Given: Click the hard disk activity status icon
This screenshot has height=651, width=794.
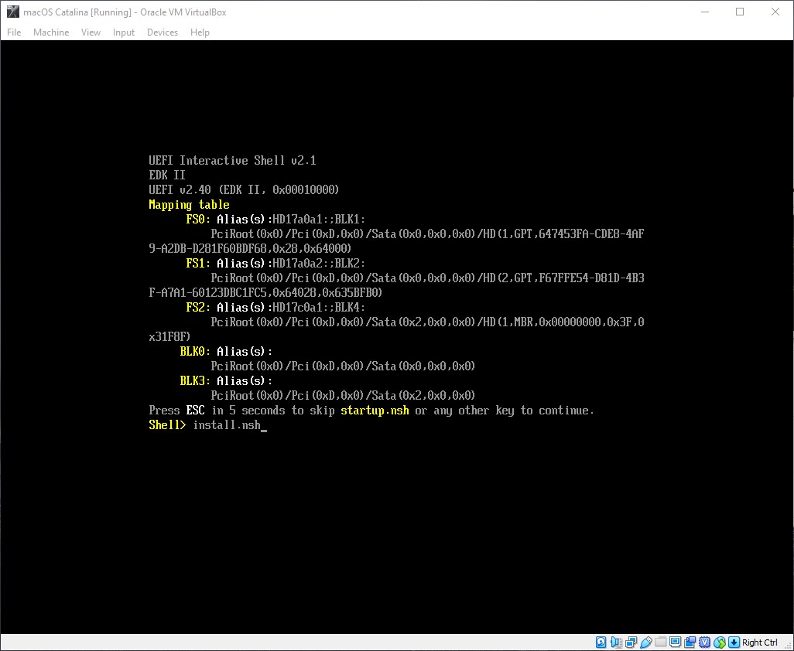Looking at the screenshot, I should click(601, 642).
